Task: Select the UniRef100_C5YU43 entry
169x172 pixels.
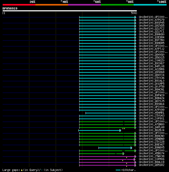Action: click(152, 116)
